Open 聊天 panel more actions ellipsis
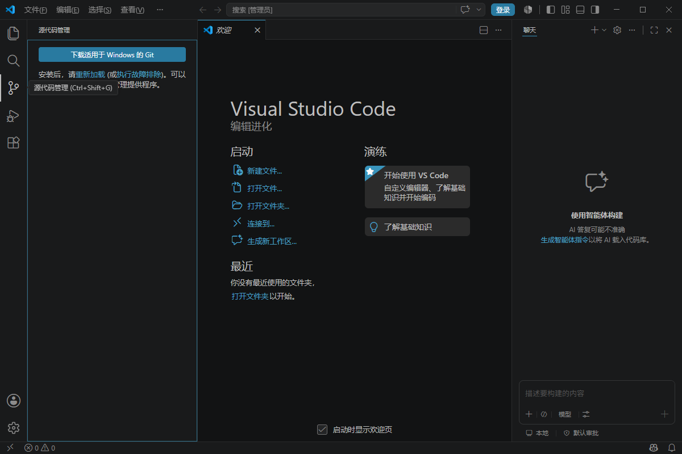 point(632,30)
